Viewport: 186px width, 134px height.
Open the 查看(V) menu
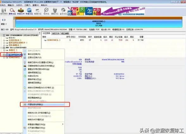pos(35,5)
